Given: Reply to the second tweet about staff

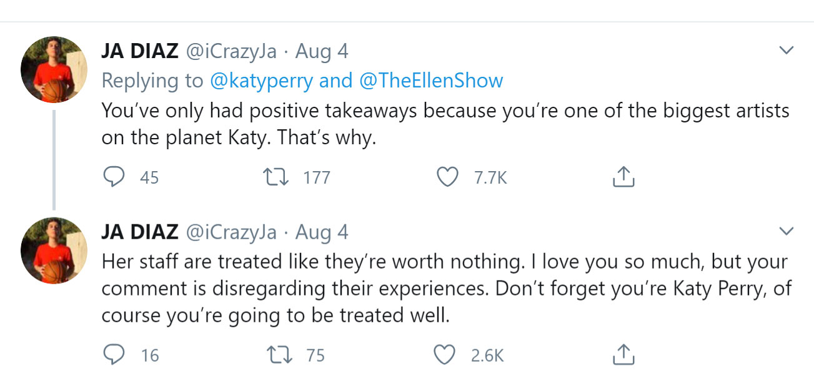Looking at the screenshot, I should (x=114, y=355).
